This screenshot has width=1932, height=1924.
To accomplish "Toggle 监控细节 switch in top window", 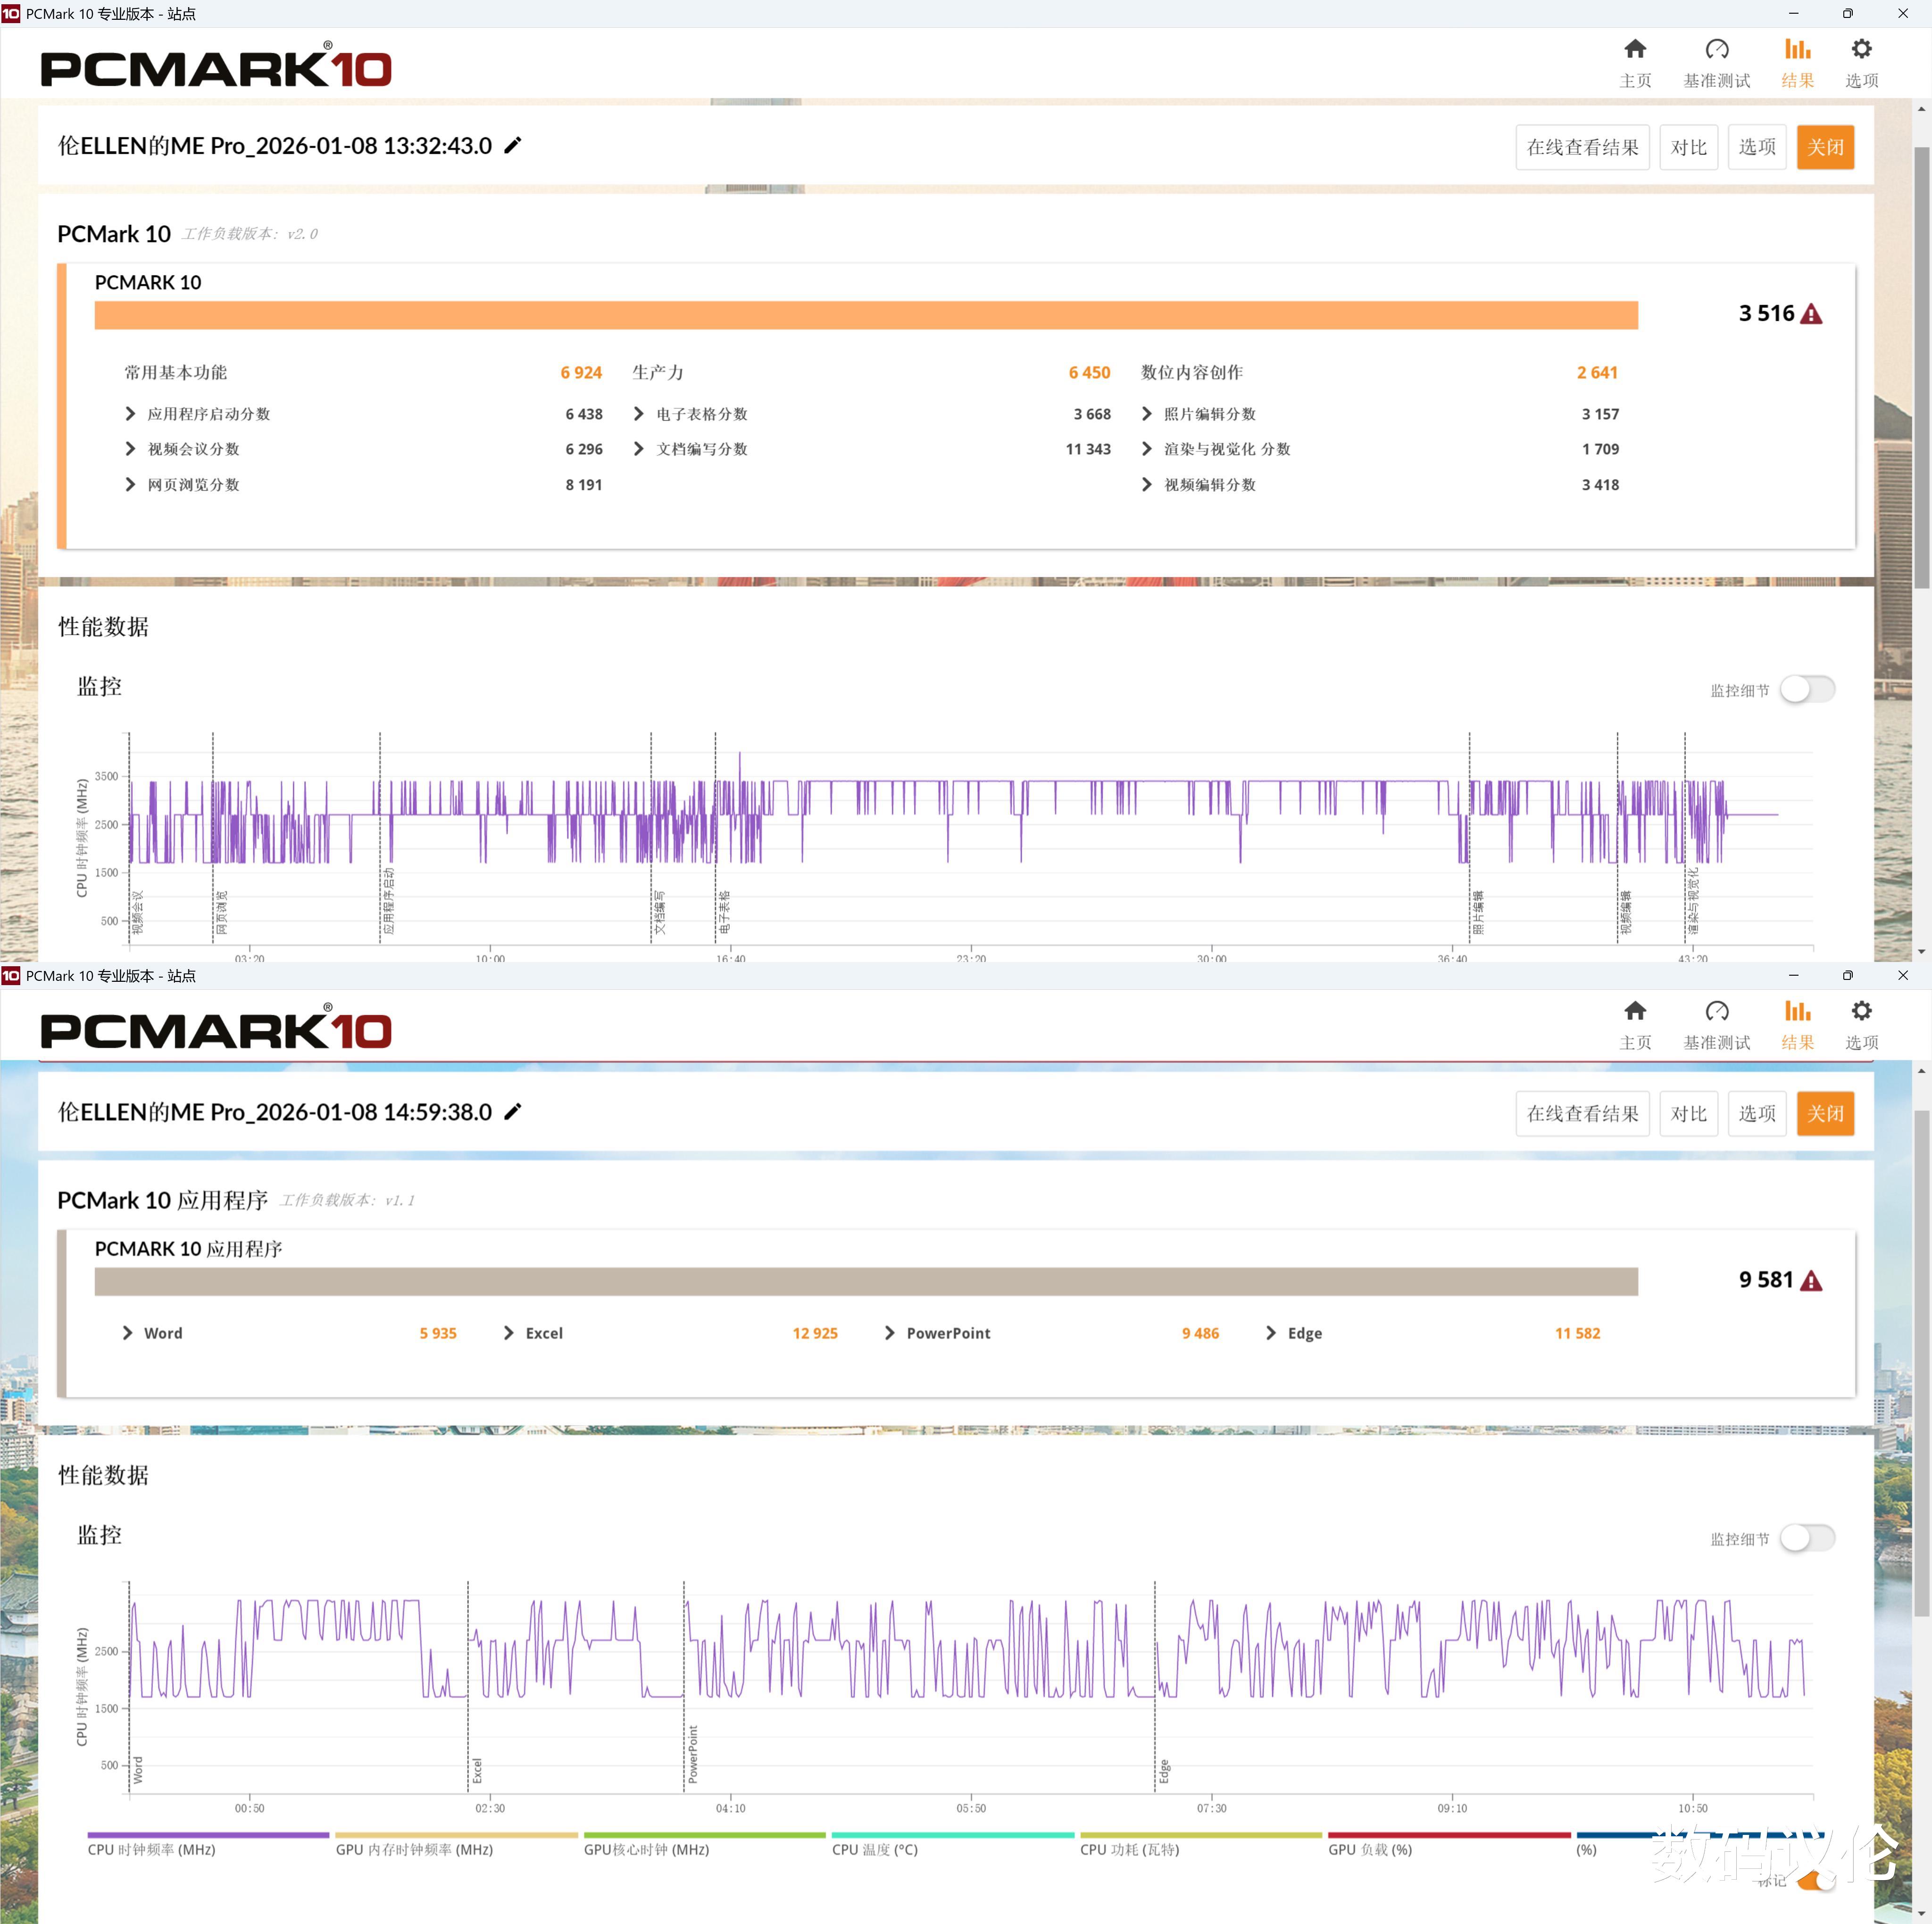I will 1807,690.
